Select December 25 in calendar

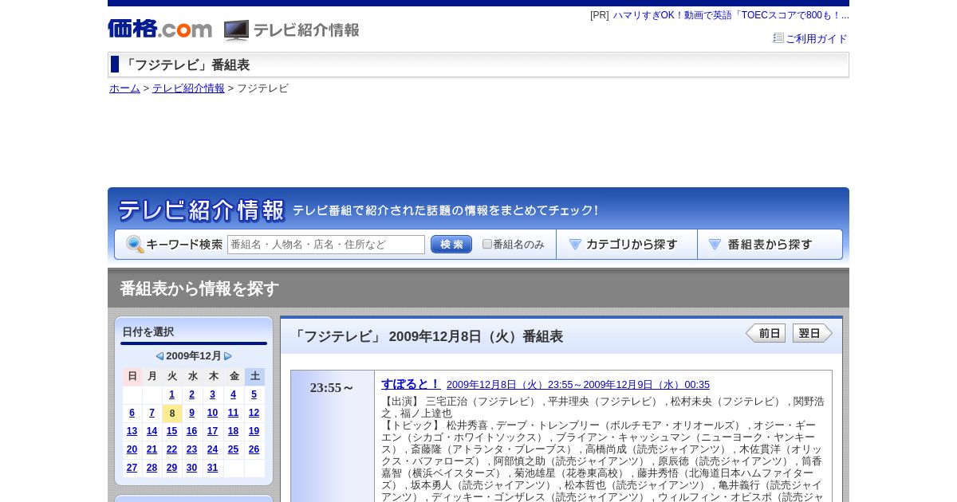click(233, 449)
